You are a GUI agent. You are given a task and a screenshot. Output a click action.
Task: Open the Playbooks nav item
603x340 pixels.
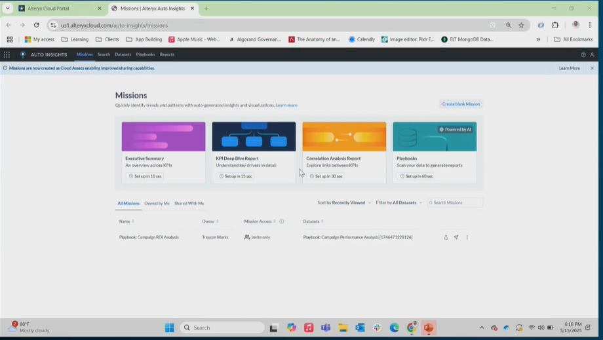pyautogui.click(x=146, y=54)
